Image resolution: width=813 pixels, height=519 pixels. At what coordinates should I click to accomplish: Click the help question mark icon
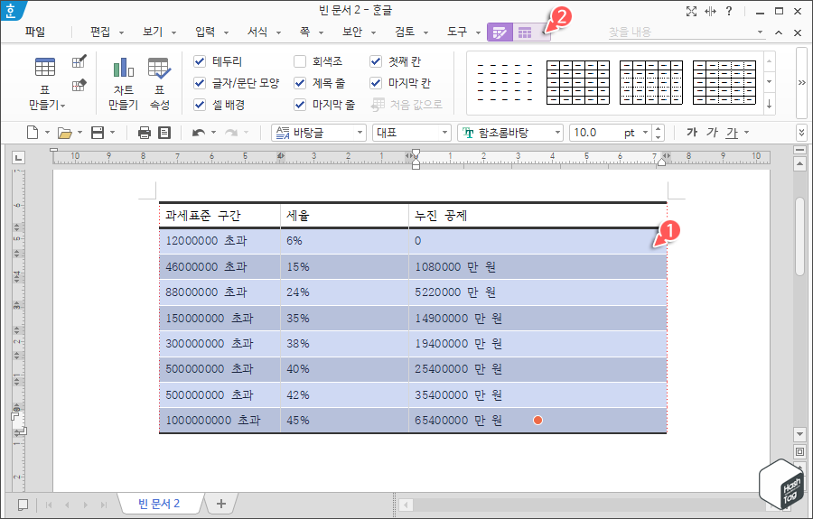point(729,11)
